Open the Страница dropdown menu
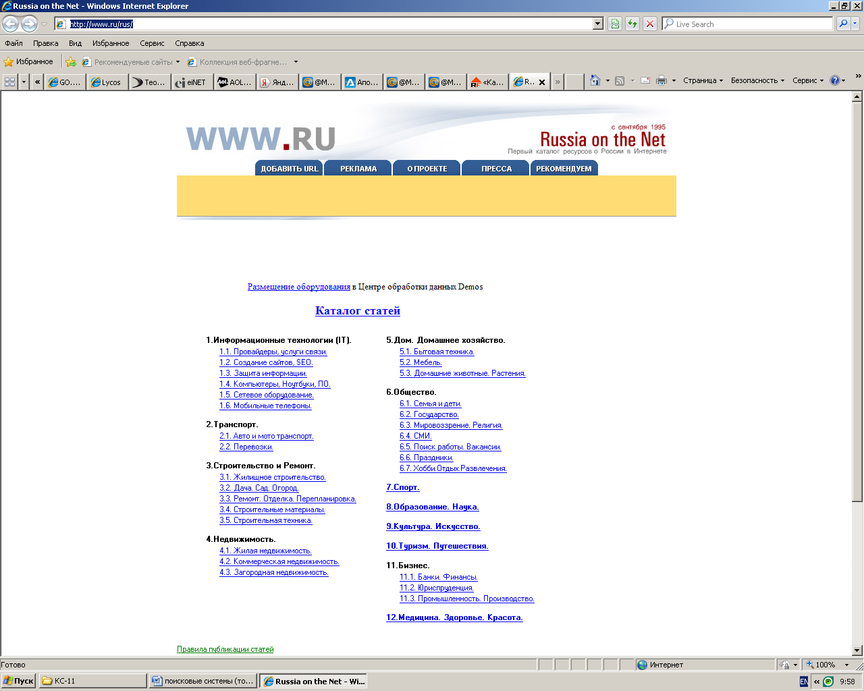The image size is (864, 691). click(x=703, y=80)
